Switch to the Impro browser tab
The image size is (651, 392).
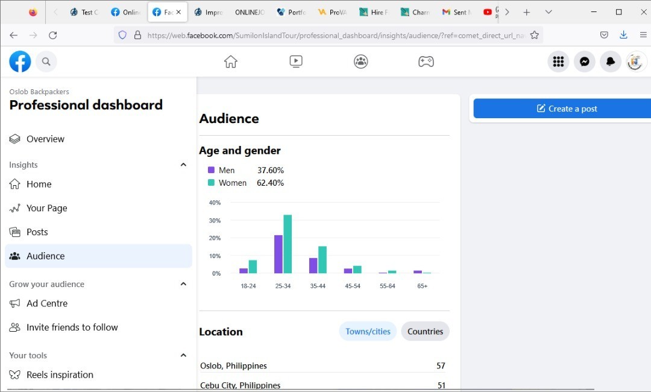(x=209, y=12)
